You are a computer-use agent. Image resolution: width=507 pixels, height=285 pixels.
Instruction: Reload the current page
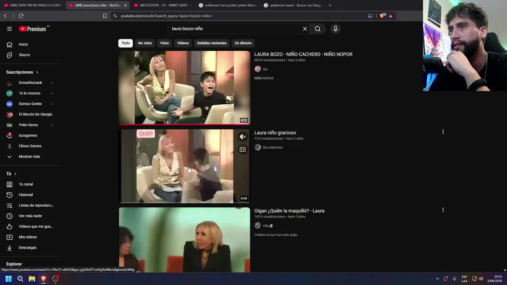[x=21, y=16]
